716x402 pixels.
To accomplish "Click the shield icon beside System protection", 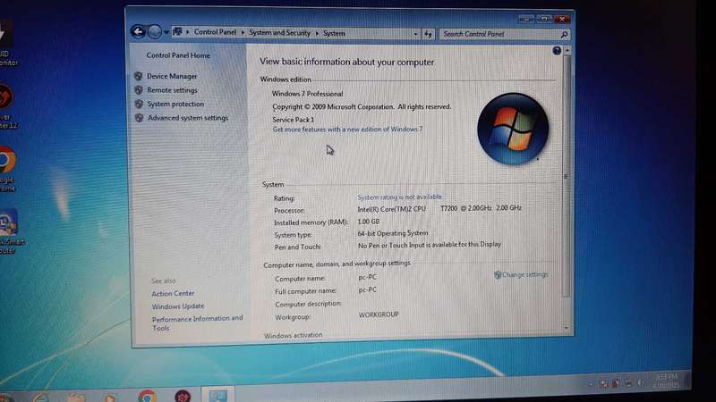I will 140,104.
